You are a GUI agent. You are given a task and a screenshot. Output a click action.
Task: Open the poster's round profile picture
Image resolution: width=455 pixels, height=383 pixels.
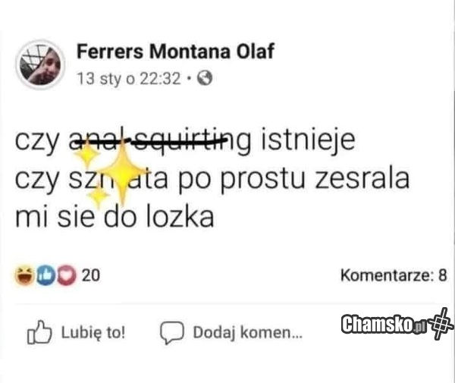[40, 65]
